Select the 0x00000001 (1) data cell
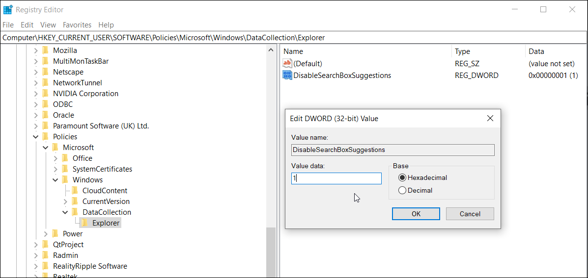This screenshot has height=278, width=588. [553, 75]
